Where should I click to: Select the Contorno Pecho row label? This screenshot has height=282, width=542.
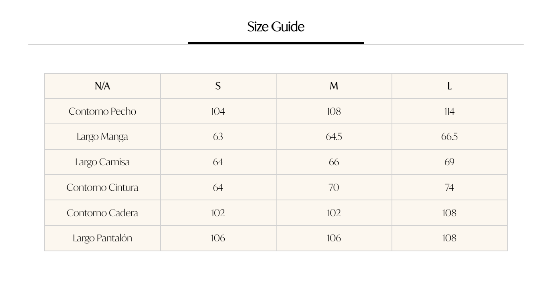pos(103,112)
